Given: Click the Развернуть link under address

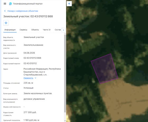Looking at the screenshot, I should (x=28, y=78).
